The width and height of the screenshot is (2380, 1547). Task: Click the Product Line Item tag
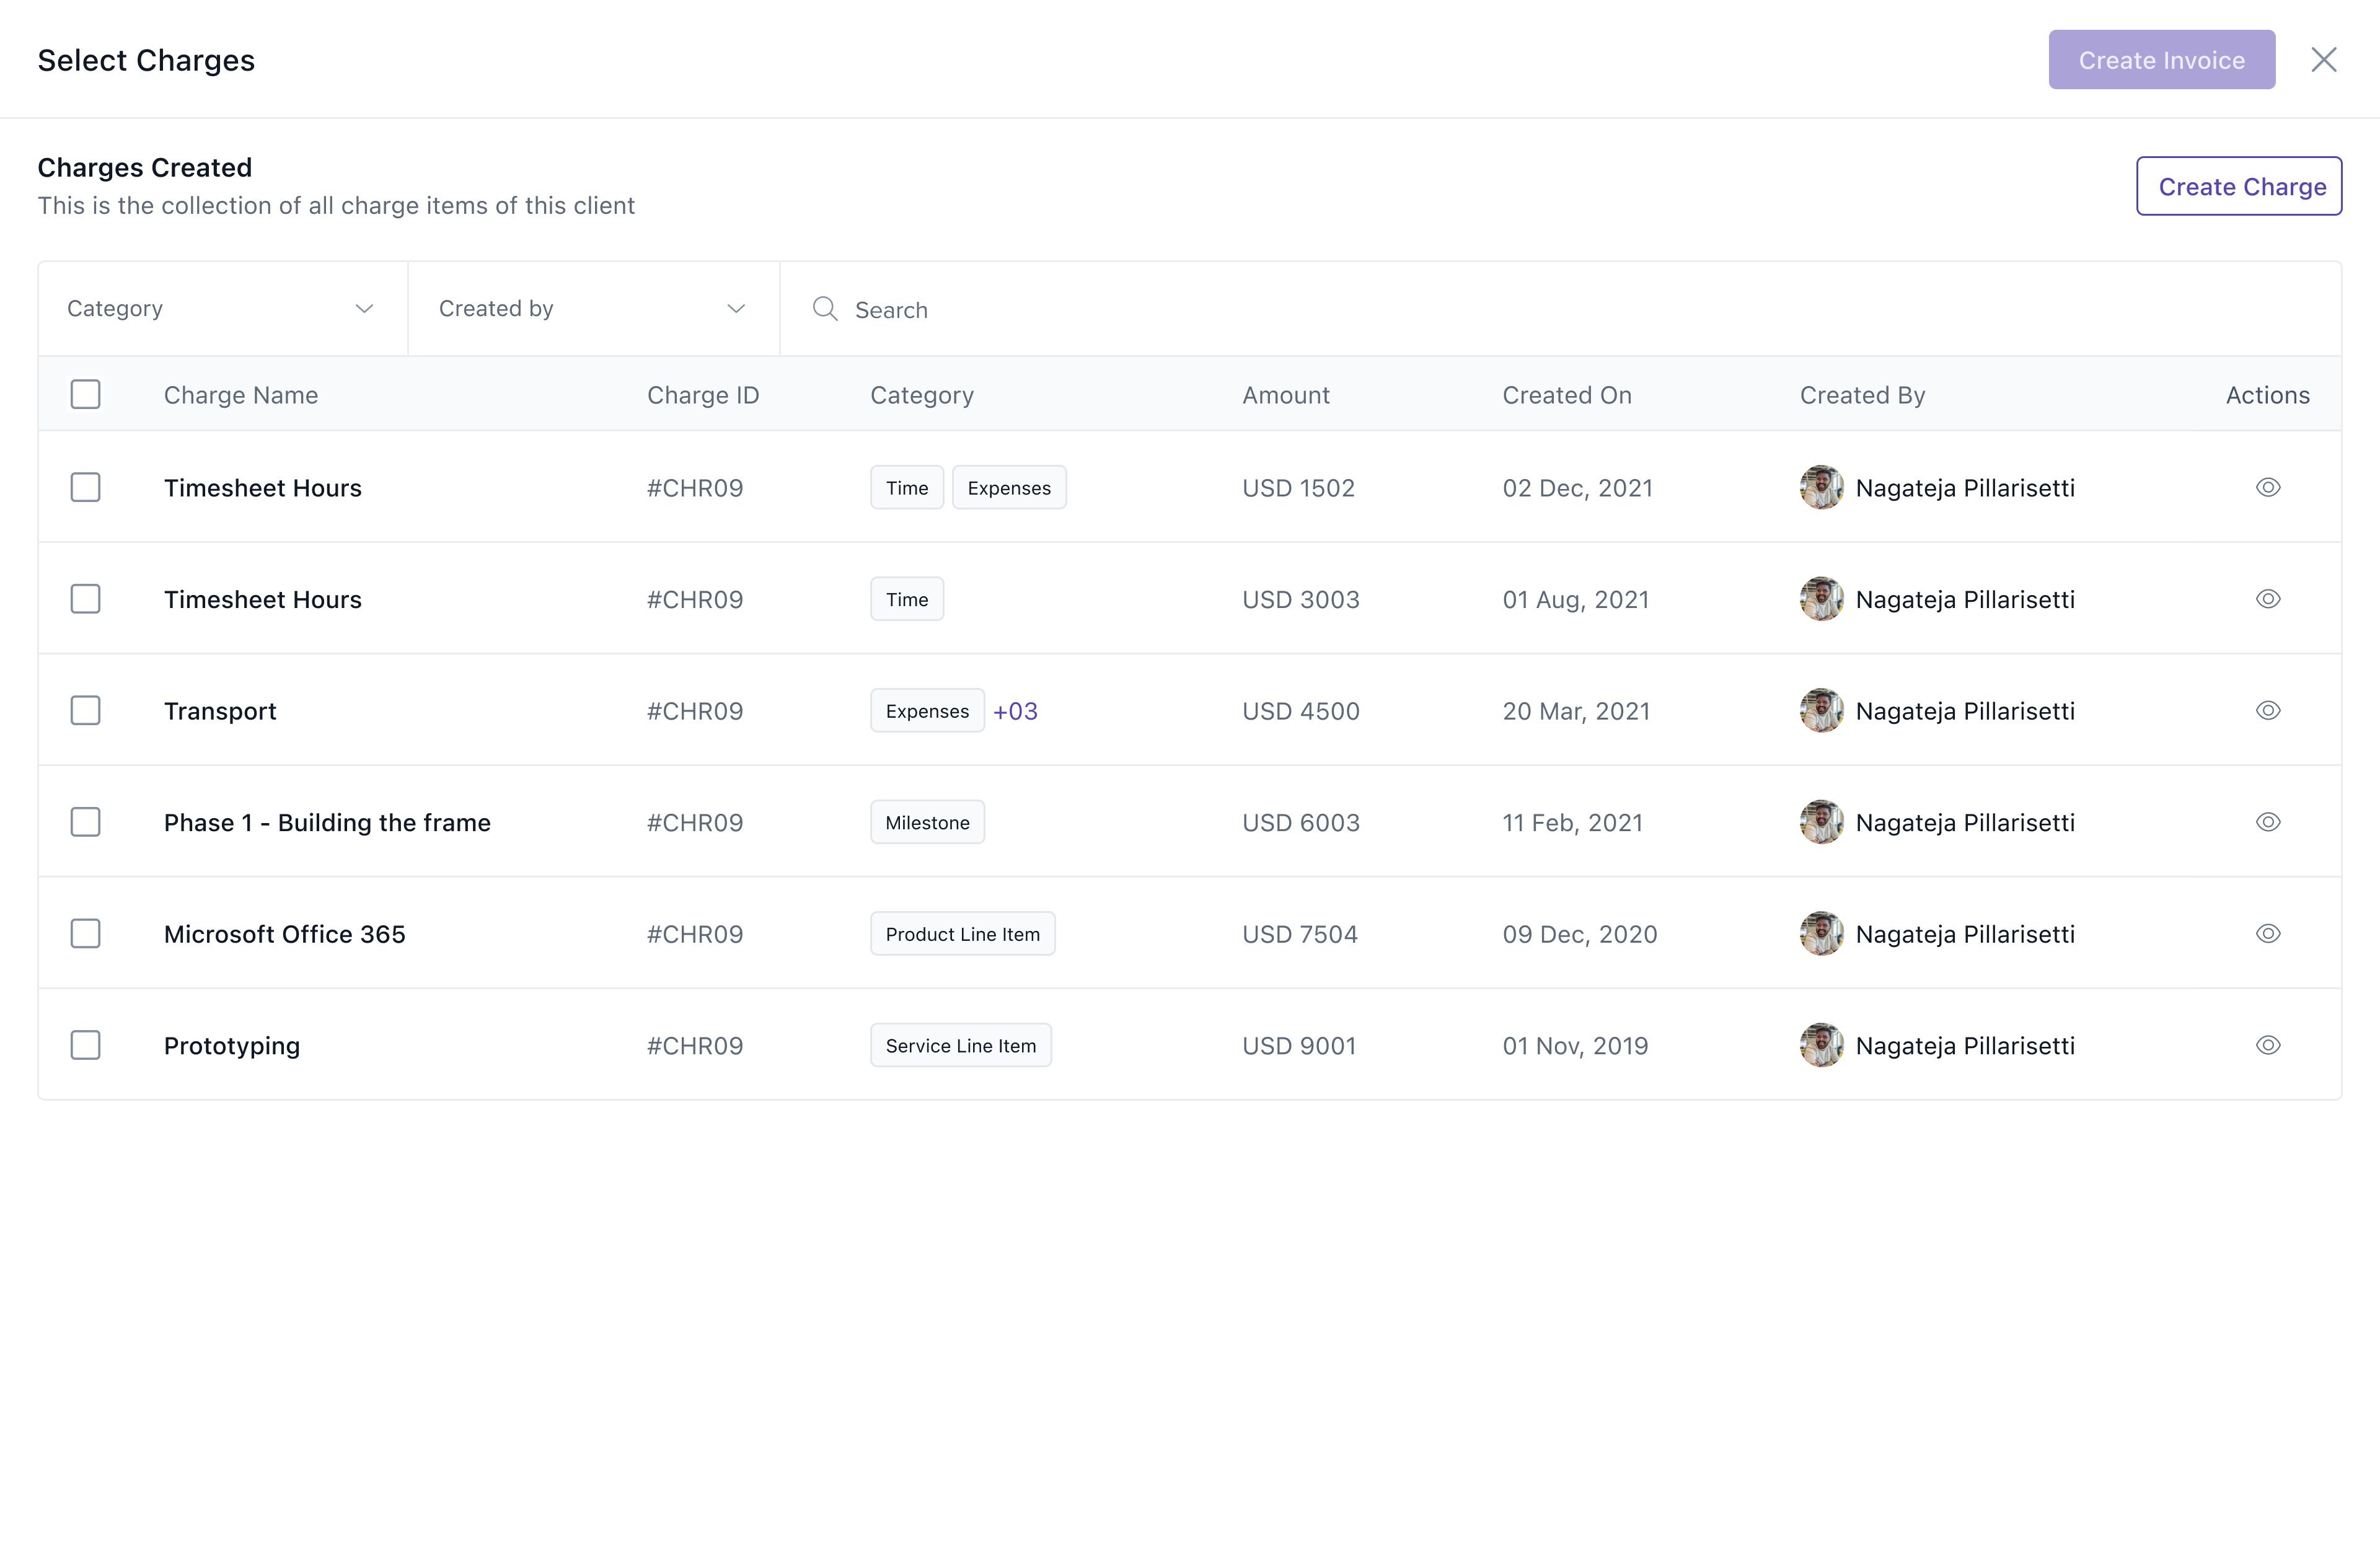[962, 933]
